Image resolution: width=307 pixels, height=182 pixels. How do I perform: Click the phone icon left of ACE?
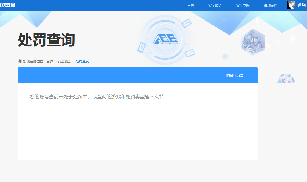141,47
